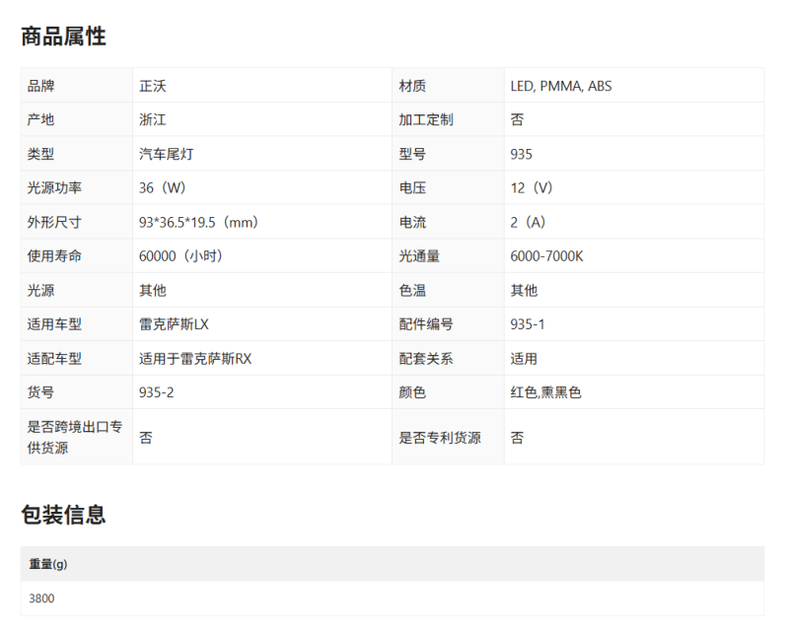This screenshot has height=634, width=789.
Task: Select the 12（V） voltage value
Action: (532, 187)
